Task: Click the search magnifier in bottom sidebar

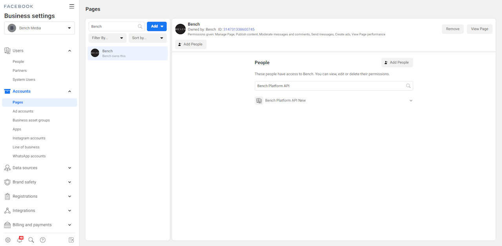Action: (31, 240)
